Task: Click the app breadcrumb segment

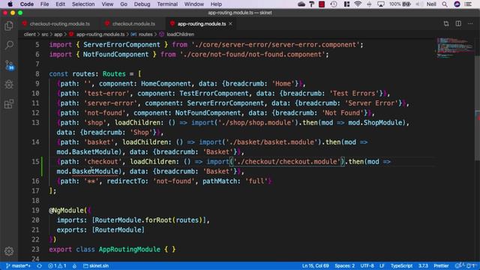Action: click(58, 34)
